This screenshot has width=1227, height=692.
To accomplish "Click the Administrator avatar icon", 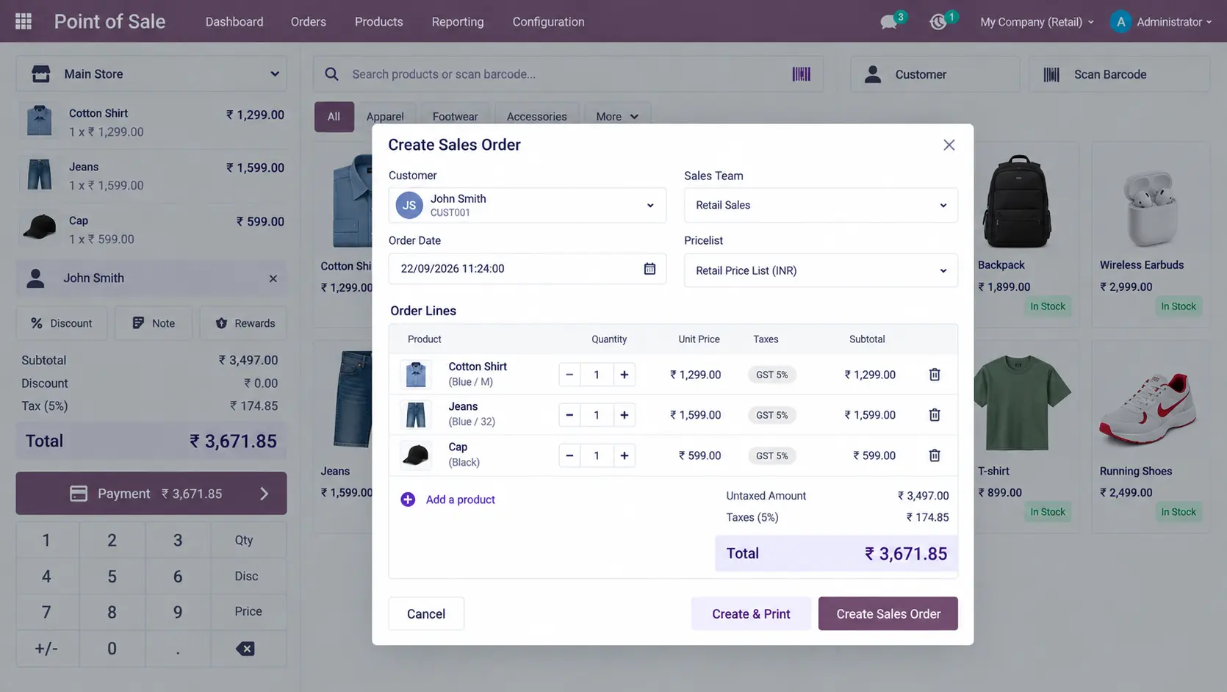I will 1120,22.
